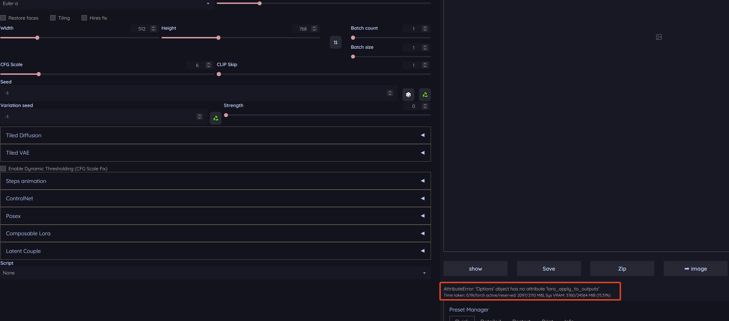Enable the Restore faces checkbox
The height and width of the screenshot is (321, 729).
point(3,18)
